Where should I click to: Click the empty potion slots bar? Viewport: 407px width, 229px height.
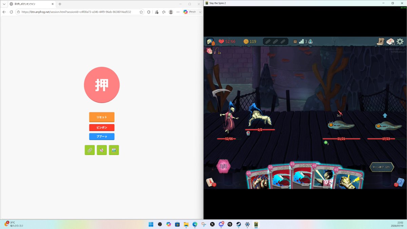pyautogui.click(x=275, y=41)
